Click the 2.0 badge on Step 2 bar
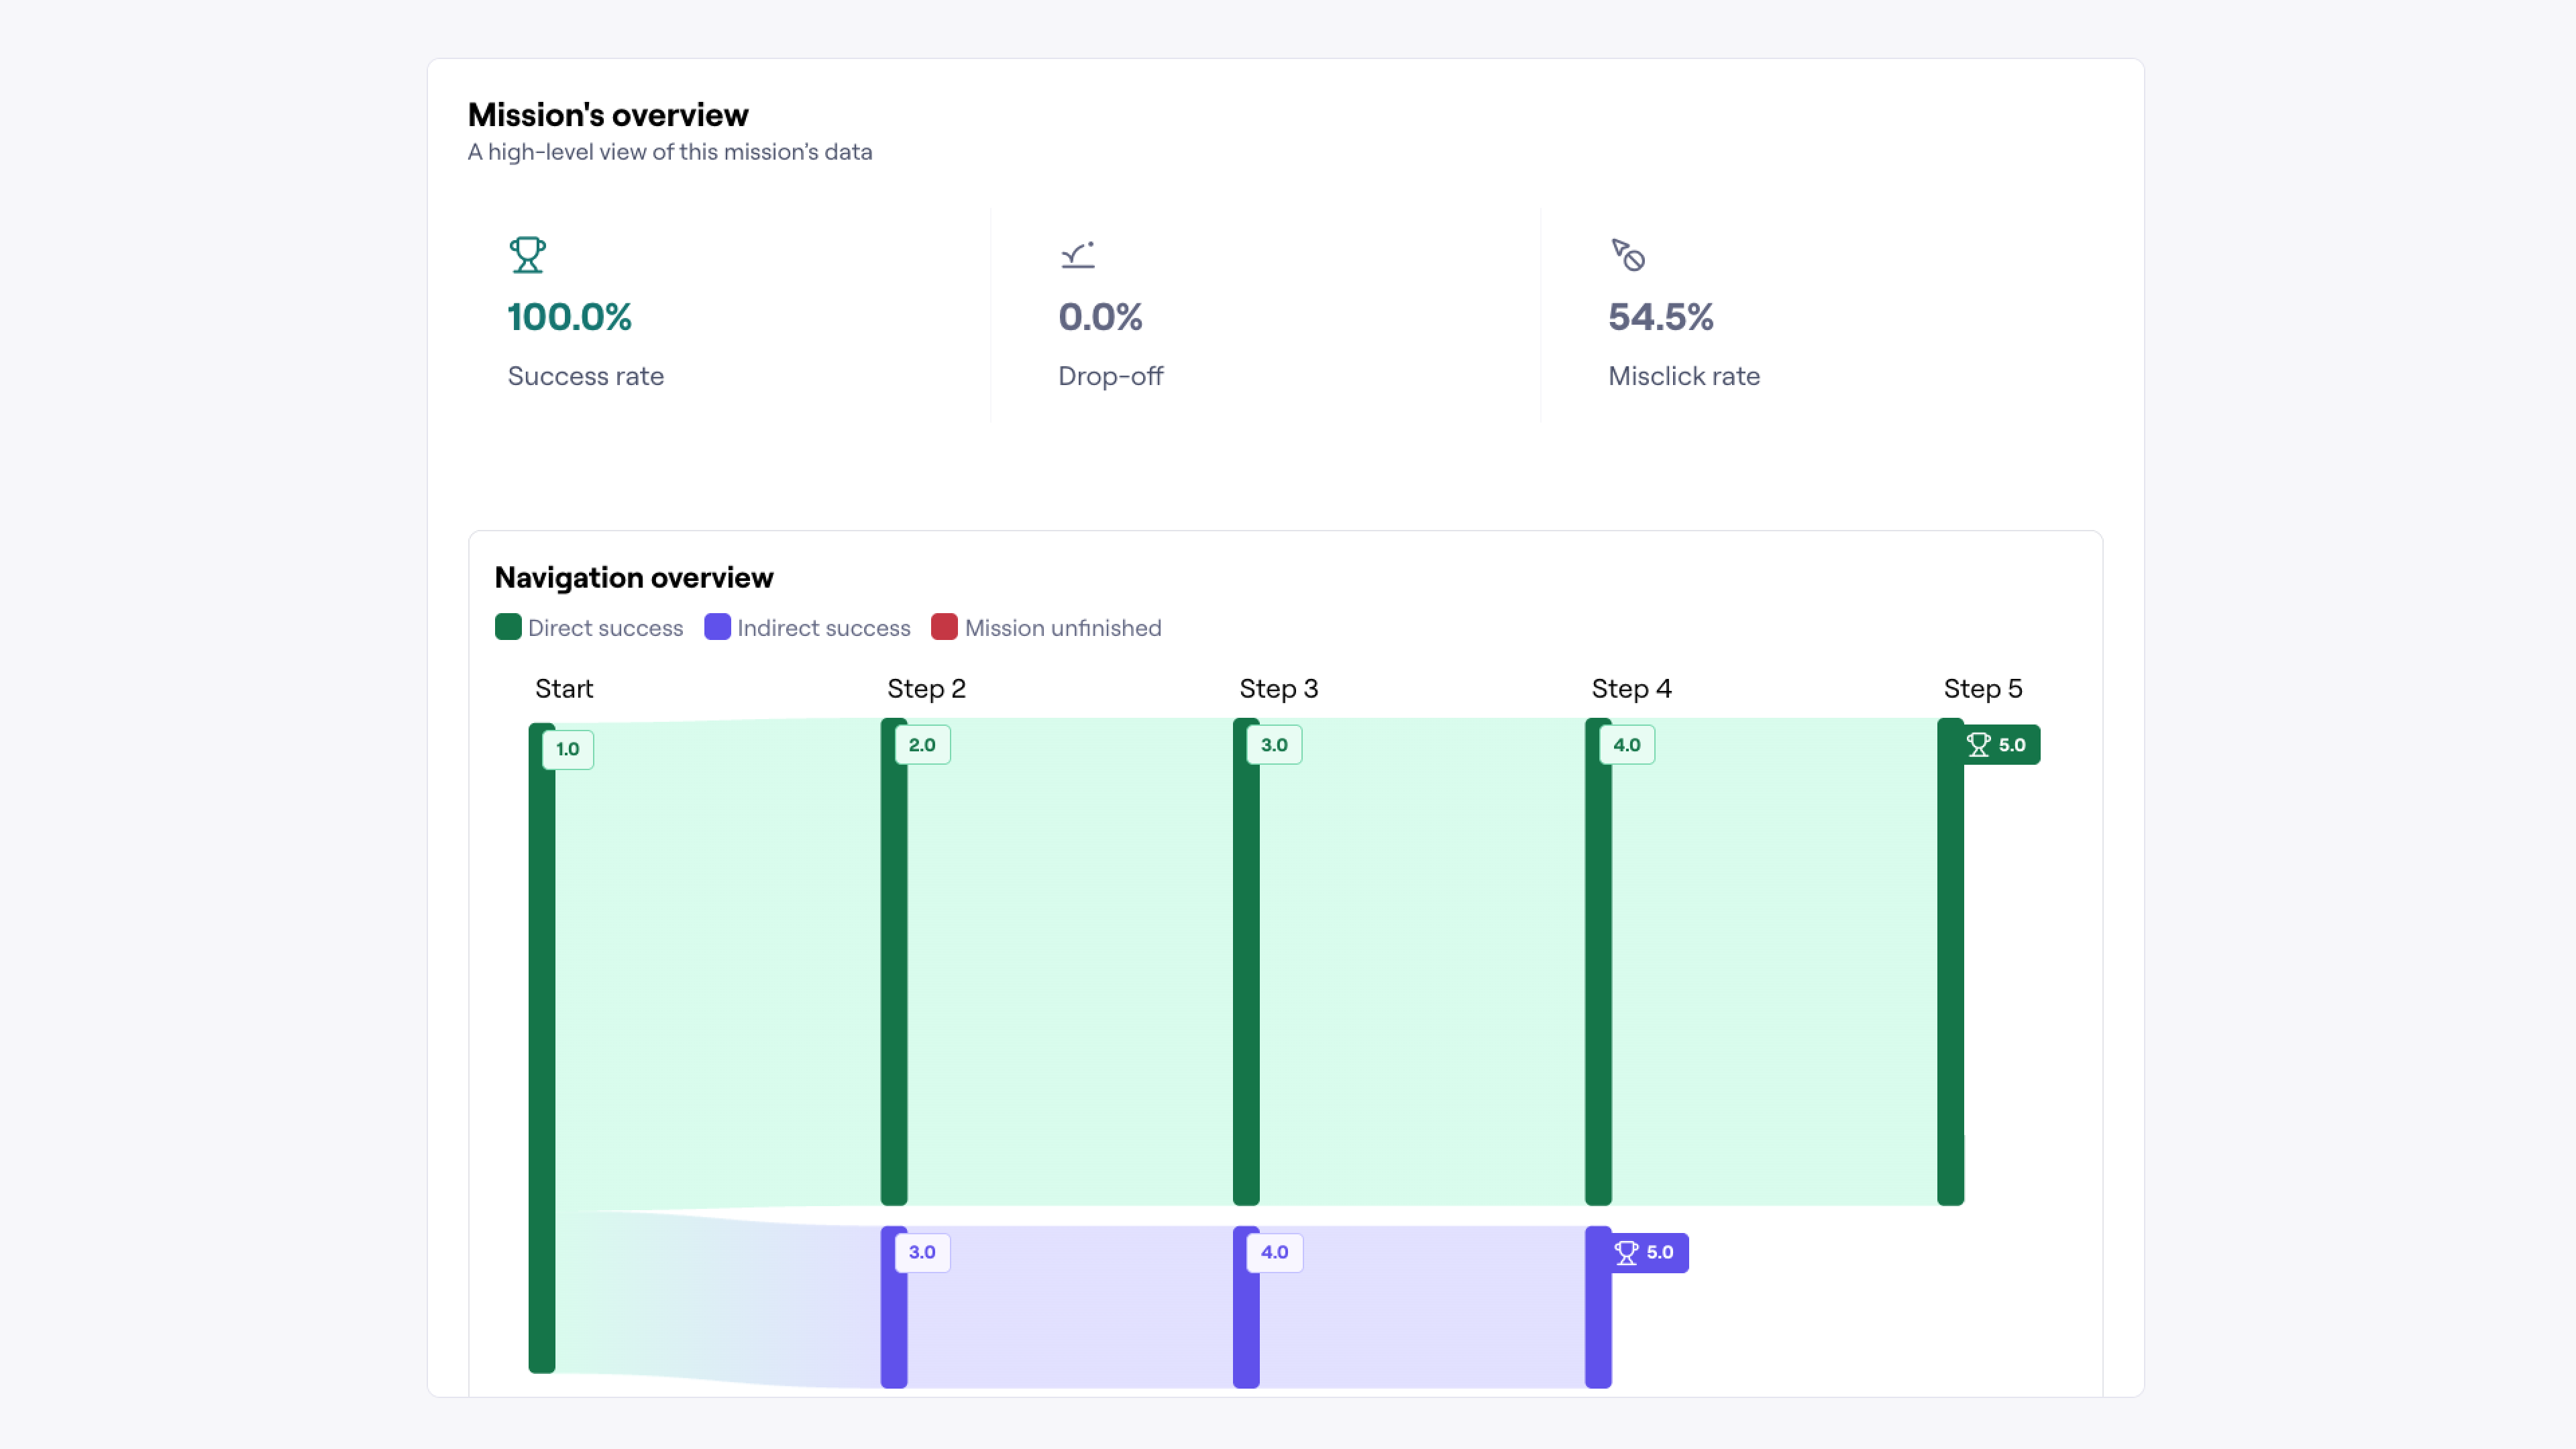Screen dimensions: 2576x1449 click(x=922, y=745)
